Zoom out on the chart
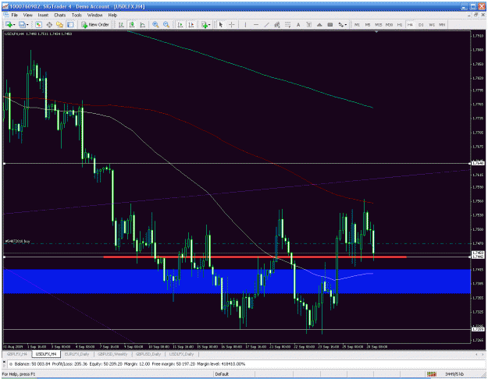The width and height of the screenshot is (488, 379). point(166,24)
